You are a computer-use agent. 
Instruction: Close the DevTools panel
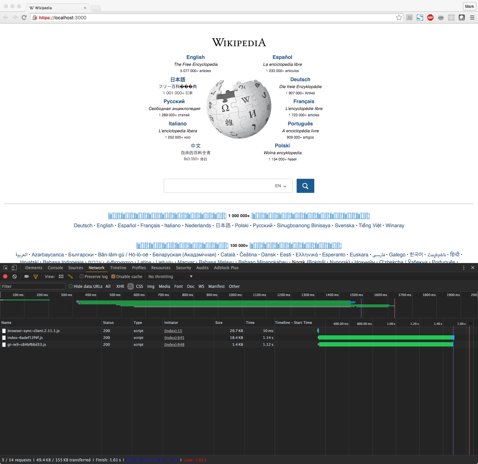coord(473,268)
